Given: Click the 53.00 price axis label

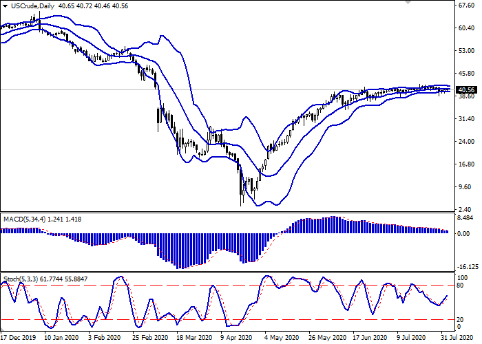Looking at the screenshot, I should point(467,51).
